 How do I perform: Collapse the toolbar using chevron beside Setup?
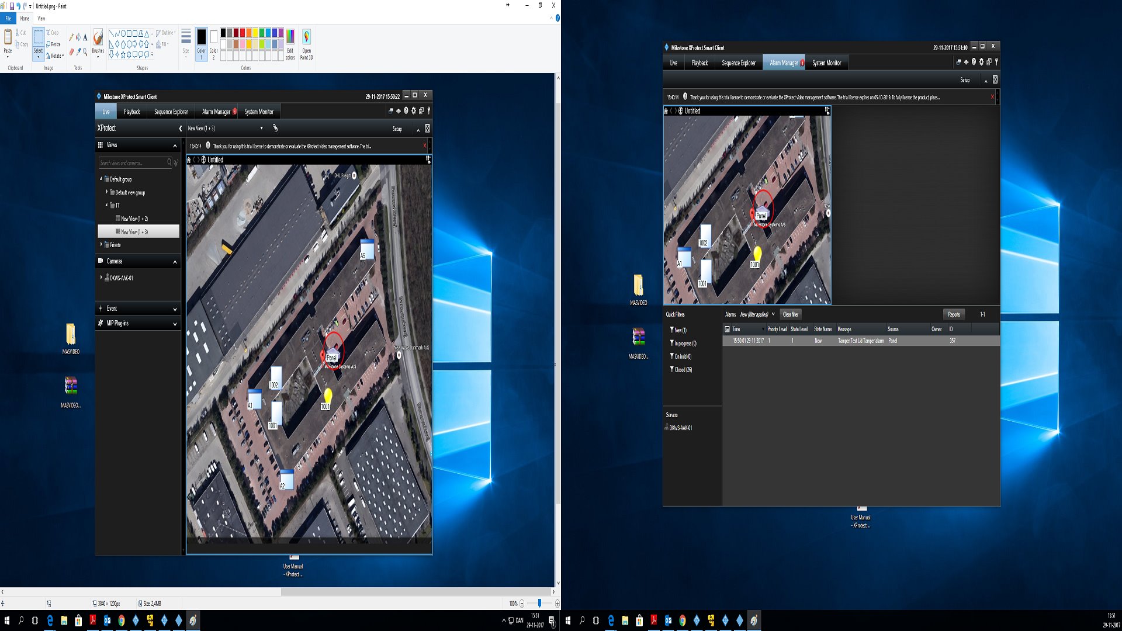986,81
